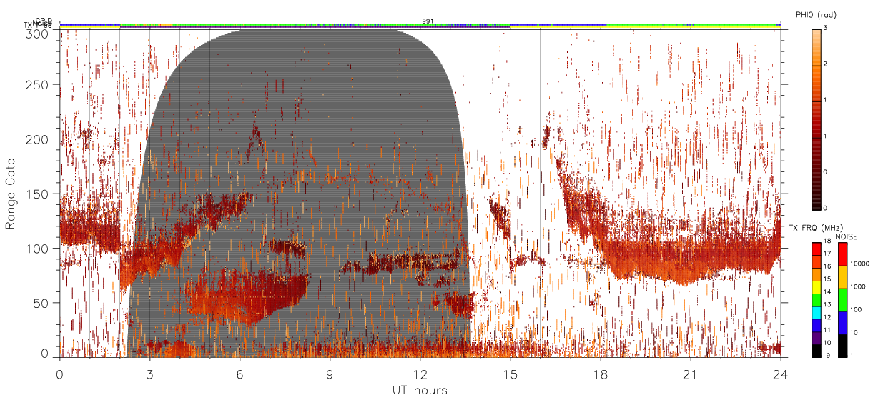Click the CPID value 991 above plot

[x=427, y=21]
